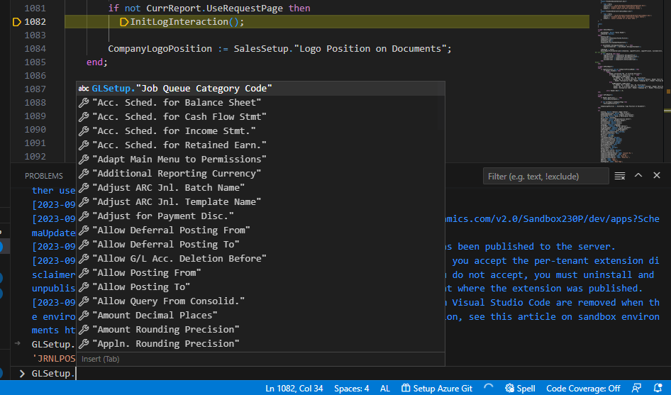
Task: Select "Allow Deferral Posting To" suggestion
Action: [x=260, y=245]
